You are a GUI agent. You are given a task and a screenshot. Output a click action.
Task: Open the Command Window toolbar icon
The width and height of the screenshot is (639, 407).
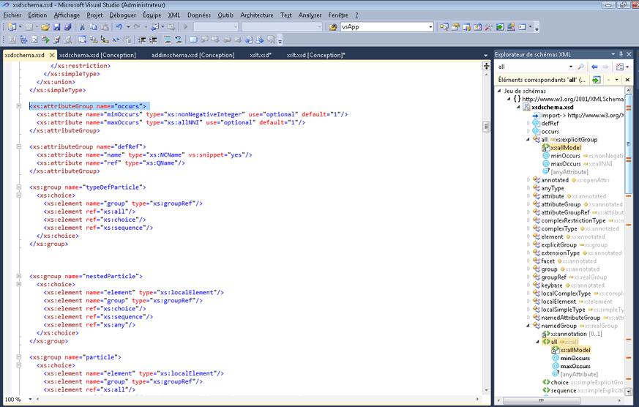(522, 27)
